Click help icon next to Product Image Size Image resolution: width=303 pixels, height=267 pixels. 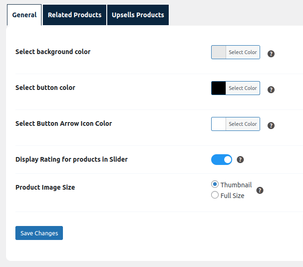(260, 190)
